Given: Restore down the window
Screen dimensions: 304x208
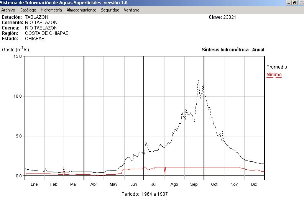Looking at the screenshot, I should click(295, 3).
